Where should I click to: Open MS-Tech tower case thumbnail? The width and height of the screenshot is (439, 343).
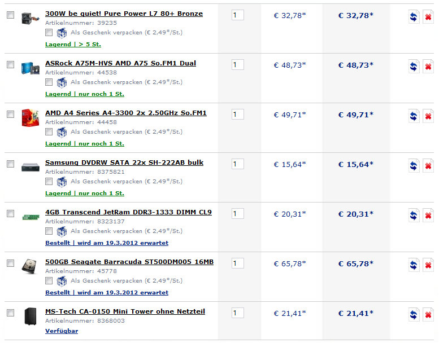click(x=31, y=316)
